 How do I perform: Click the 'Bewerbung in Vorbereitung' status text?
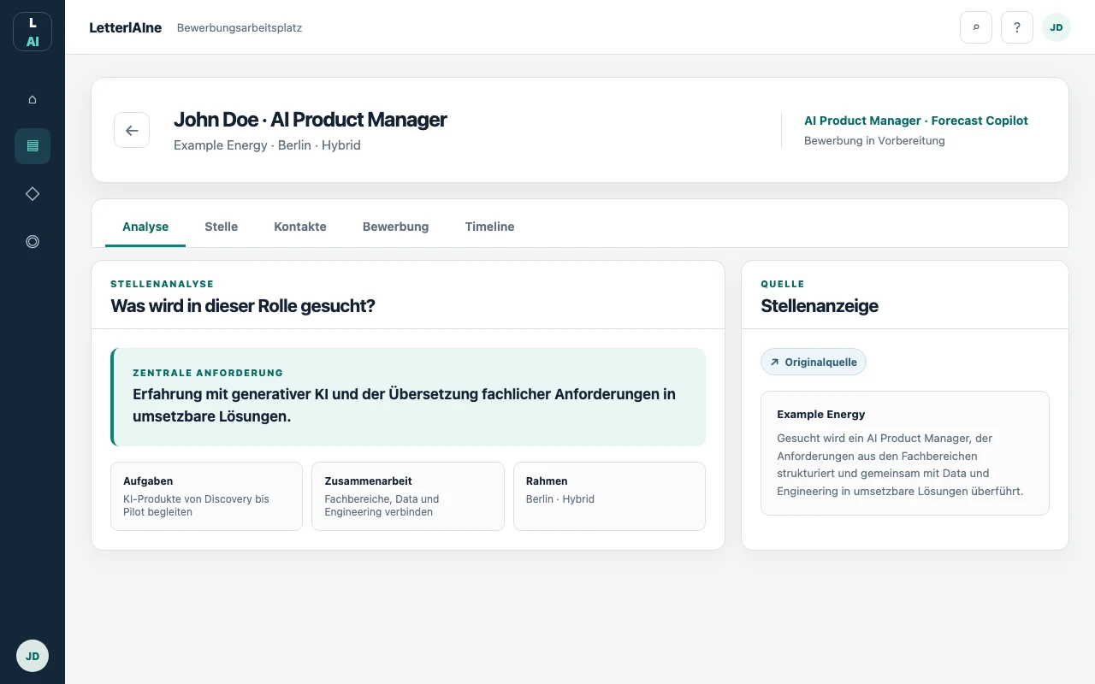point(874,140)
